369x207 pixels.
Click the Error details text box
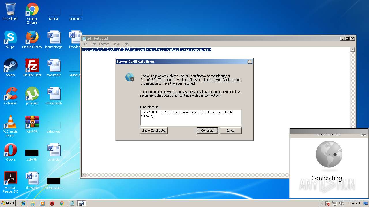coord(191,118)
